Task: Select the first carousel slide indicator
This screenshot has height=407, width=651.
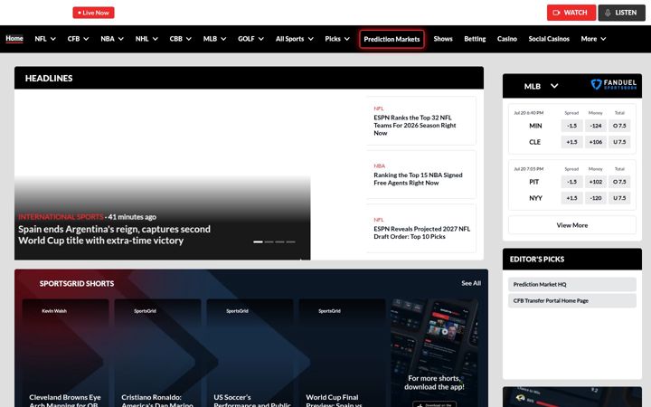Action: [258, 241]
